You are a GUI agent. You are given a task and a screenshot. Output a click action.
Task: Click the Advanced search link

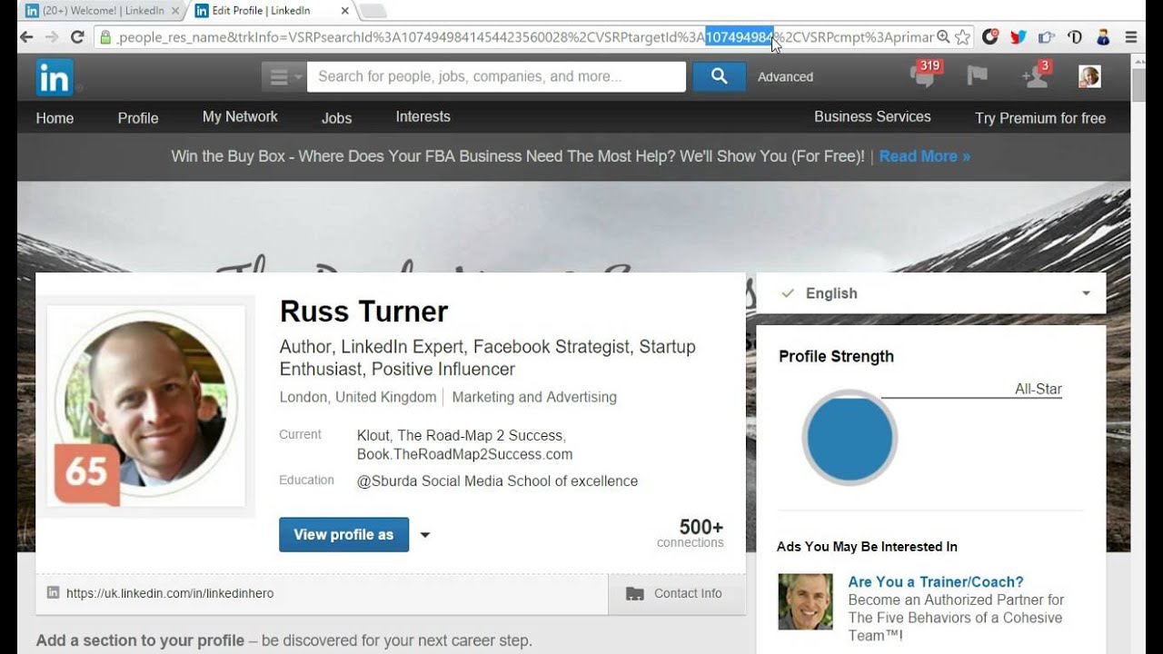786,77
